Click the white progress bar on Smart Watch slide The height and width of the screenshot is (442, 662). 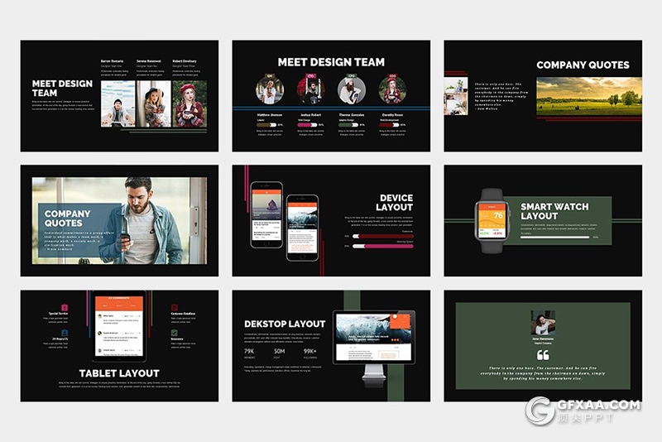[554, 238]
